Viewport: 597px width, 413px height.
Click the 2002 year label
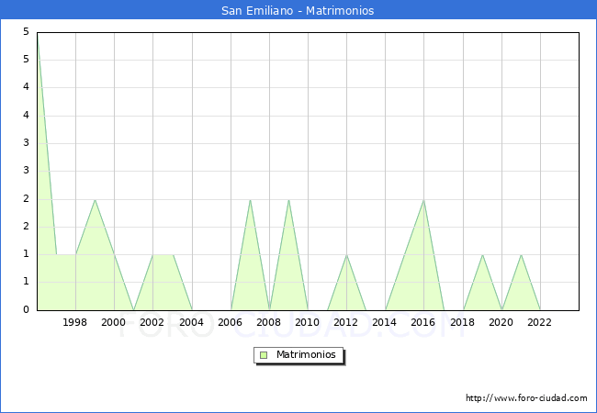click(152, 322)
